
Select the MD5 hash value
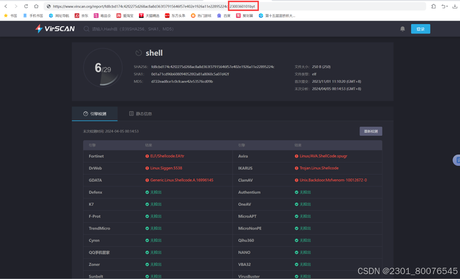[182, 81]
